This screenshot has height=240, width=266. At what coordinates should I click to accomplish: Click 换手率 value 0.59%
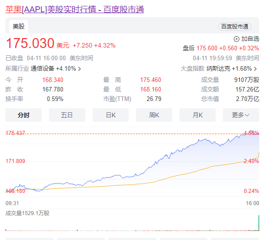[x=55, y=99]
